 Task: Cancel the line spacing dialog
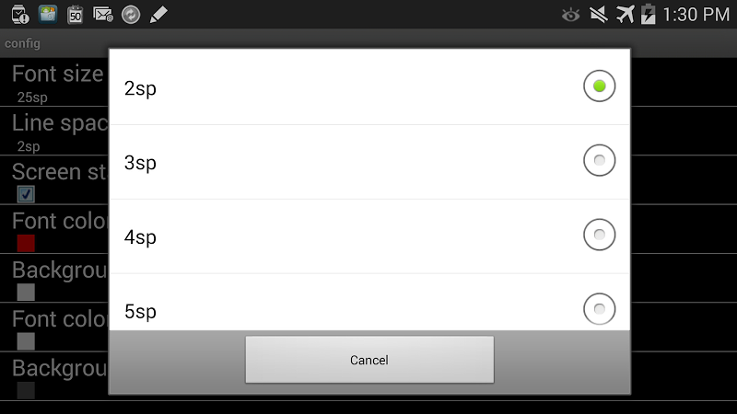(x=369, y=360)
